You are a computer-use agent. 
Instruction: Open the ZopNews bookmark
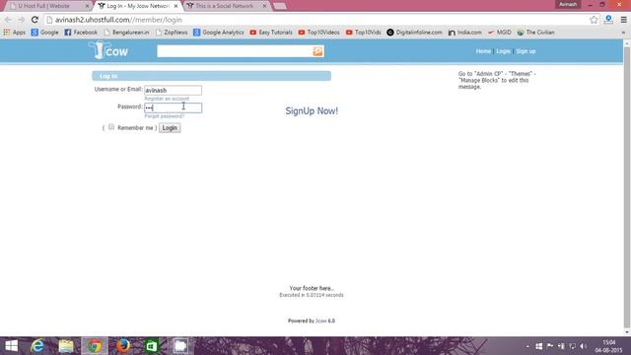172,33
